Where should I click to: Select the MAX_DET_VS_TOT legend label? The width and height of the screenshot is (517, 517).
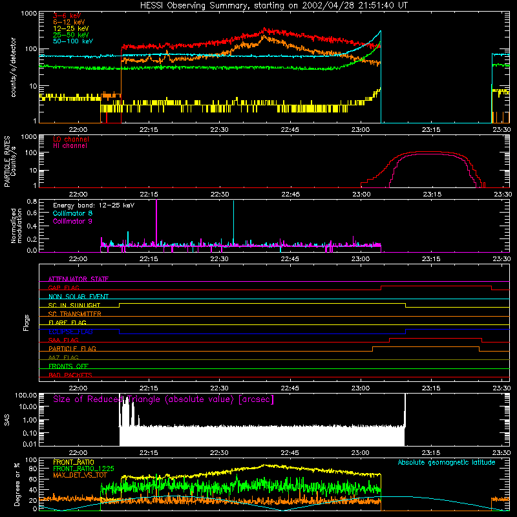coord(80,475)
